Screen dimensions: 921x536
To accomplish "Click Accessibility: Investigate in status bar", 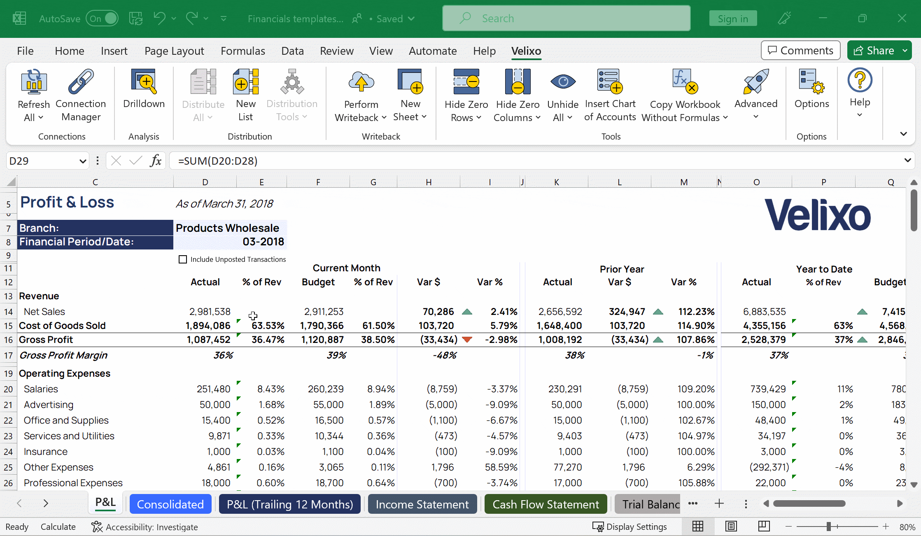I will tap(145, 527).
